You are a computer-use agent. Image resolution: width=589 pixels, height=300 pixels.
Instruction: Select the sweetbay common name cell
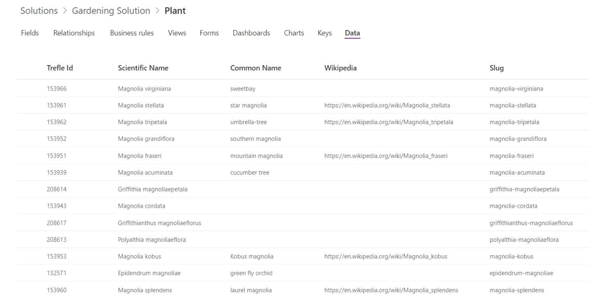point(243,89)
